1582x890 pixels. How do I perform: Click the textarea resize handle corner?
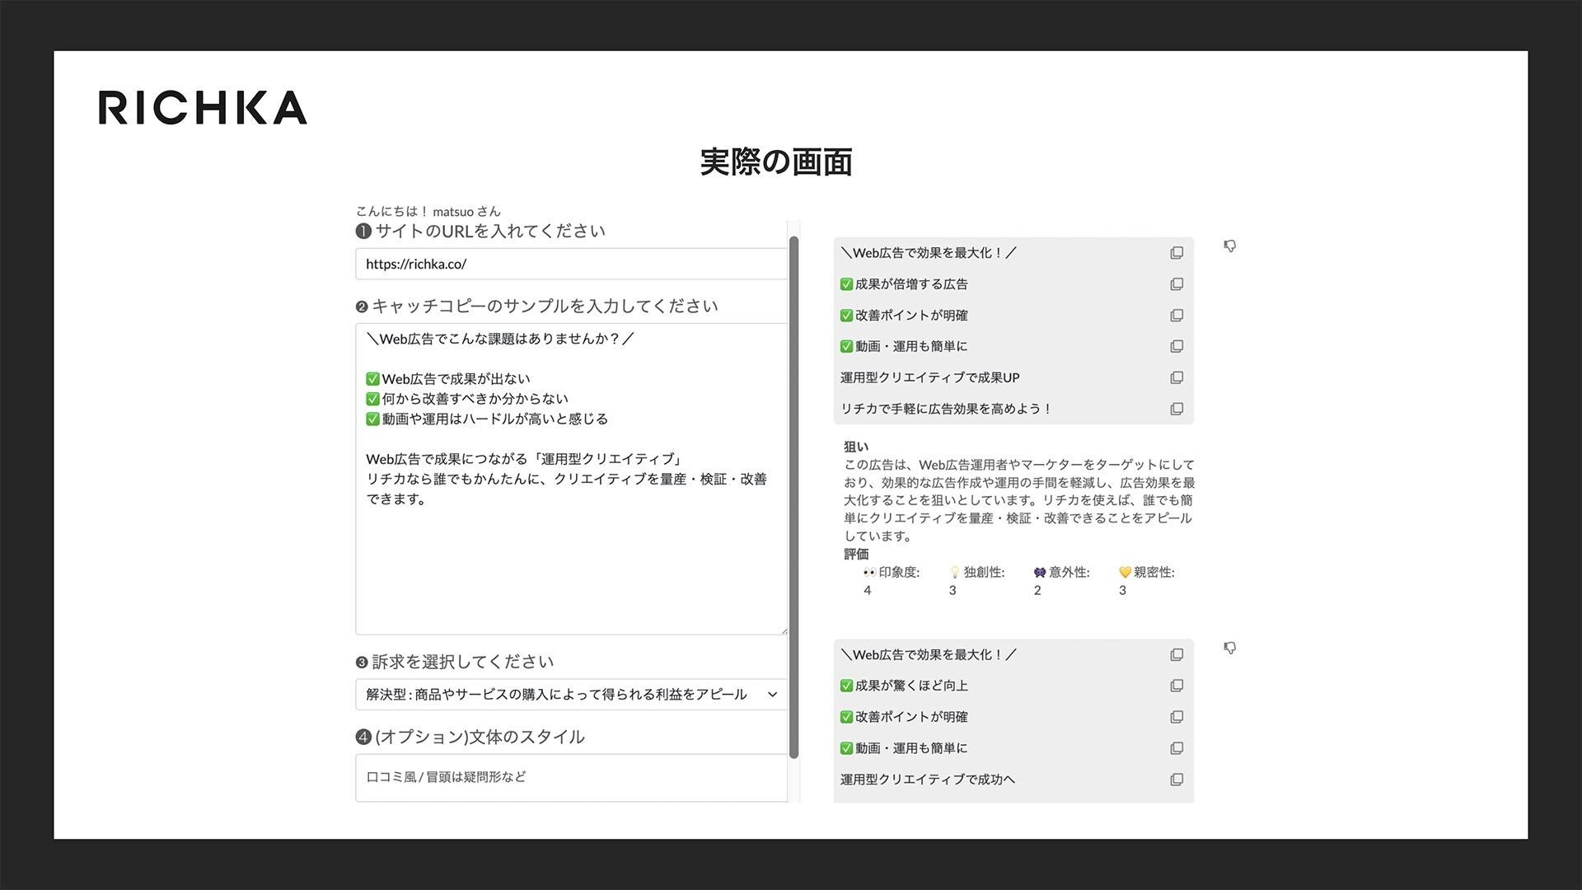click(x=784, y=631)
